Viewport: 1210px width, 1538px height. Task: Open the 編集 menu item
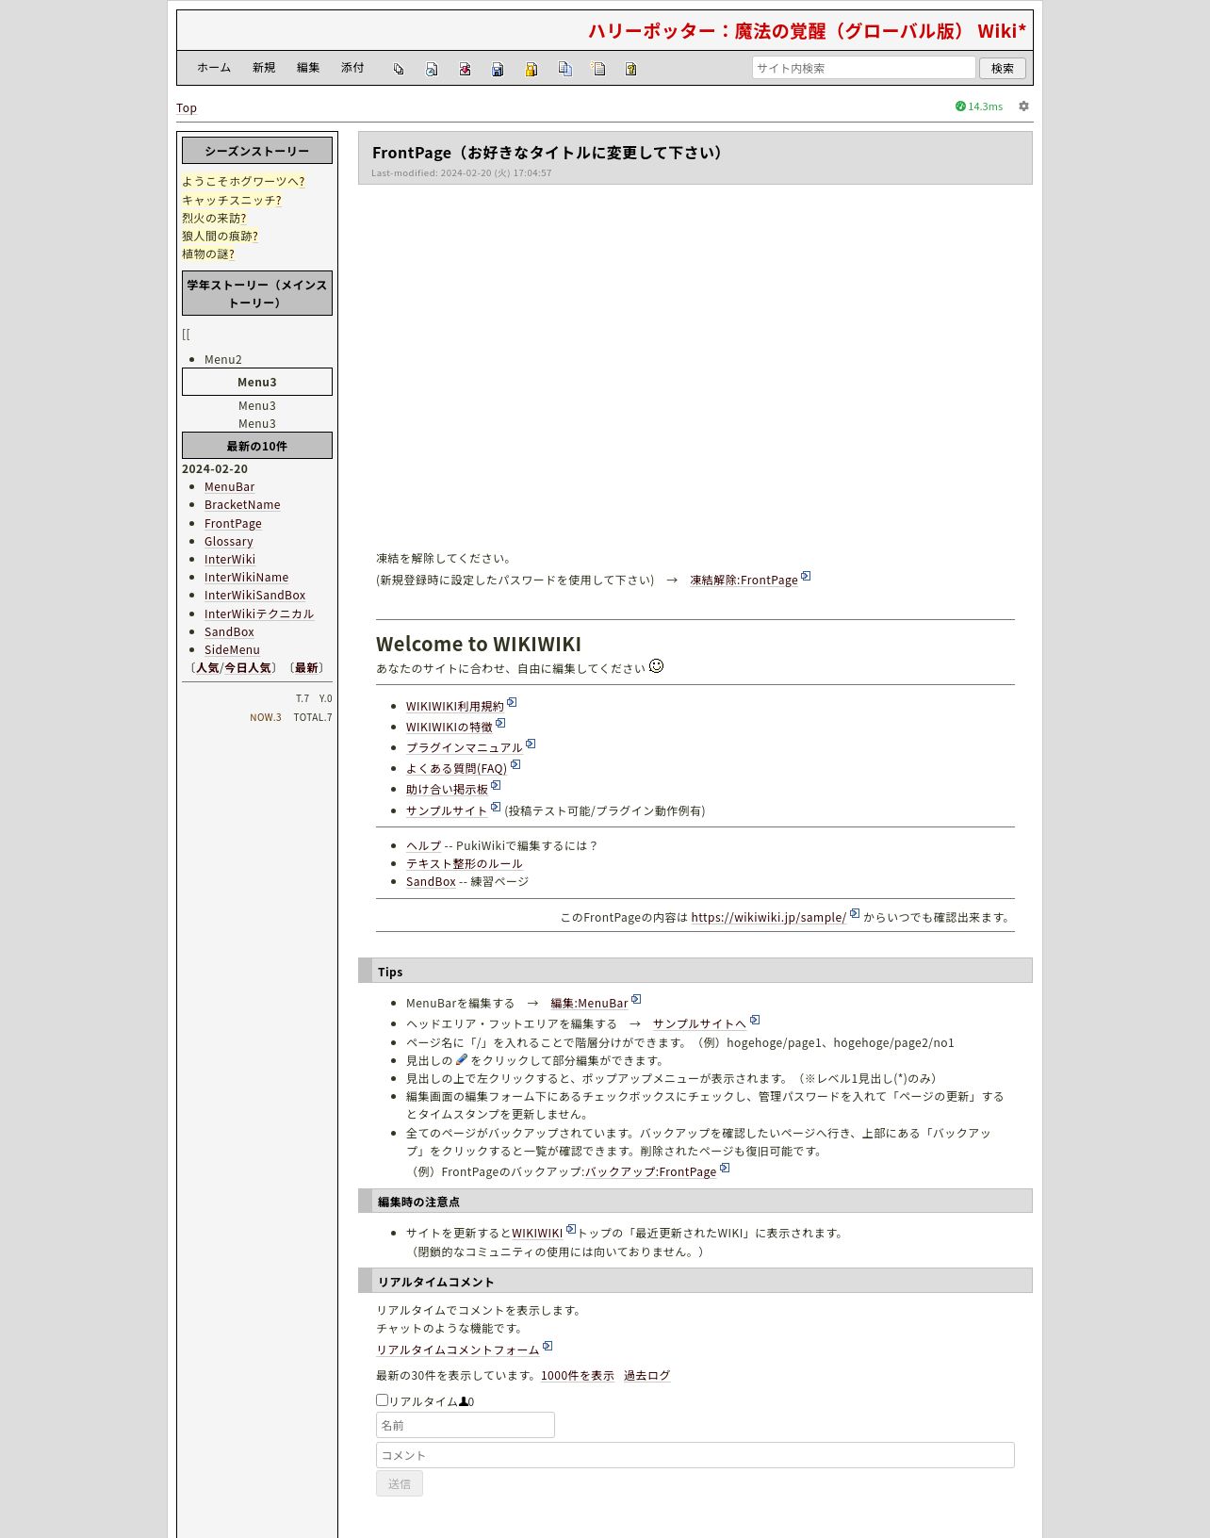(x=308, y=68)
